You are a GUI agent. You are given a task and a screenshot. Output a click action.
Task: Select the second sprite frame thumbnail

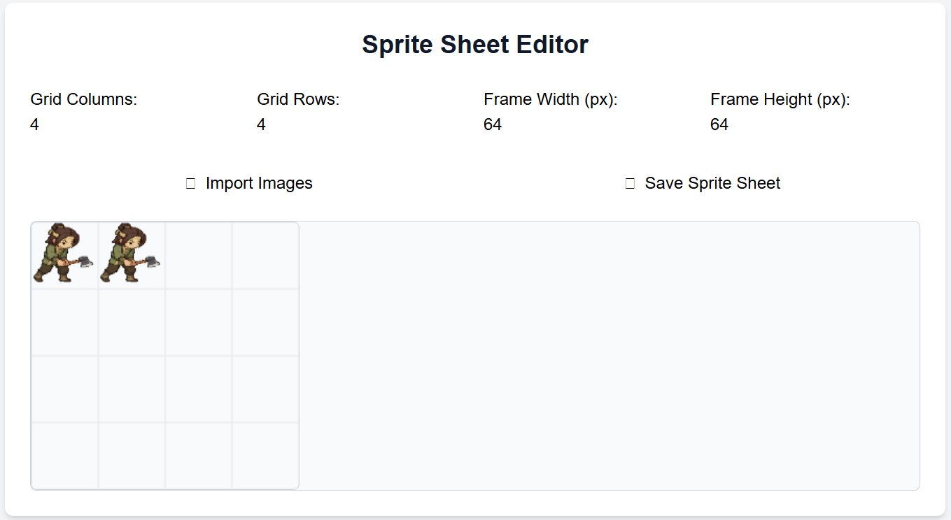(x=132, y=254)
